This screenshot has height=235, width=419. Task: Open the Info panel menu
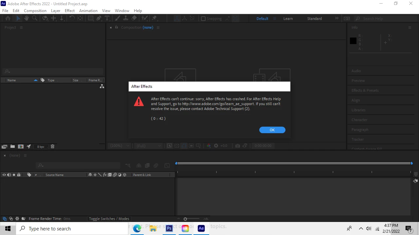(x=410, y=27)
